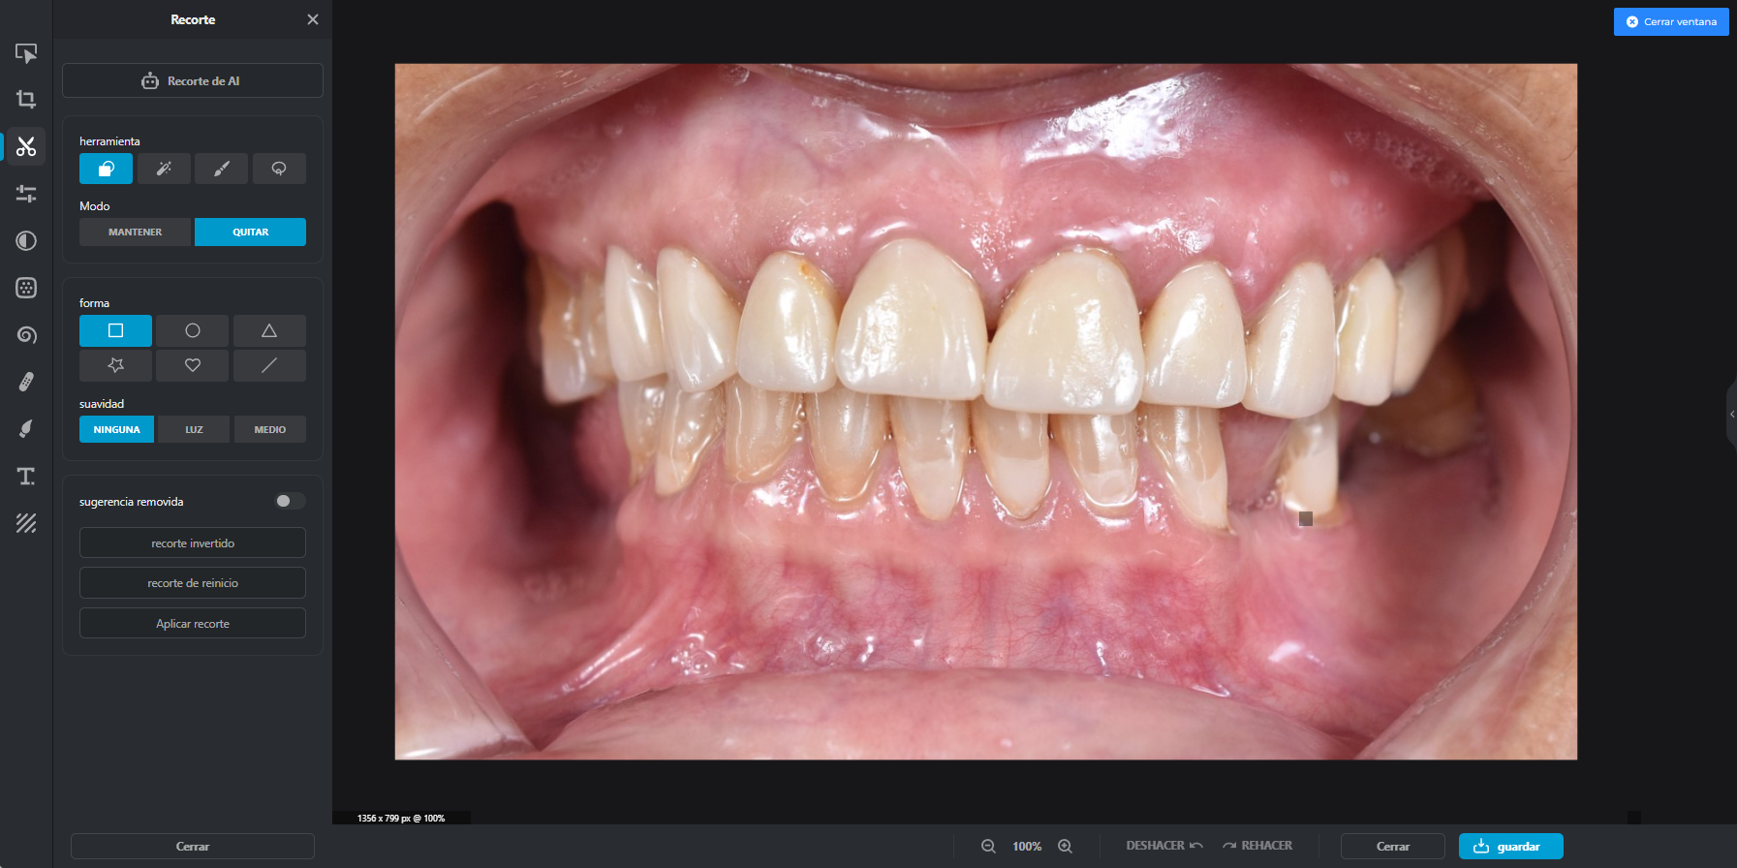Select the star shape under forma
The image size is (1737, 868).
(115, 365)
